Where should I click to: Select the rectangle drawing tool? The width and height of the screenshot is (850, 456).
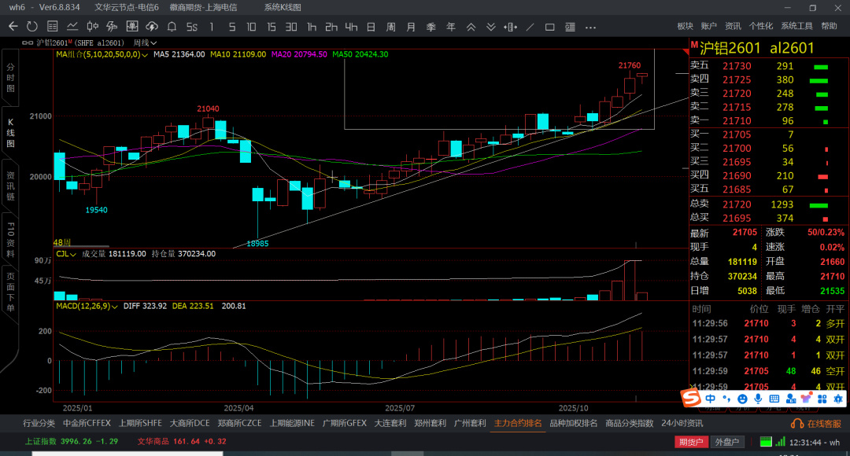click(549, 27)
